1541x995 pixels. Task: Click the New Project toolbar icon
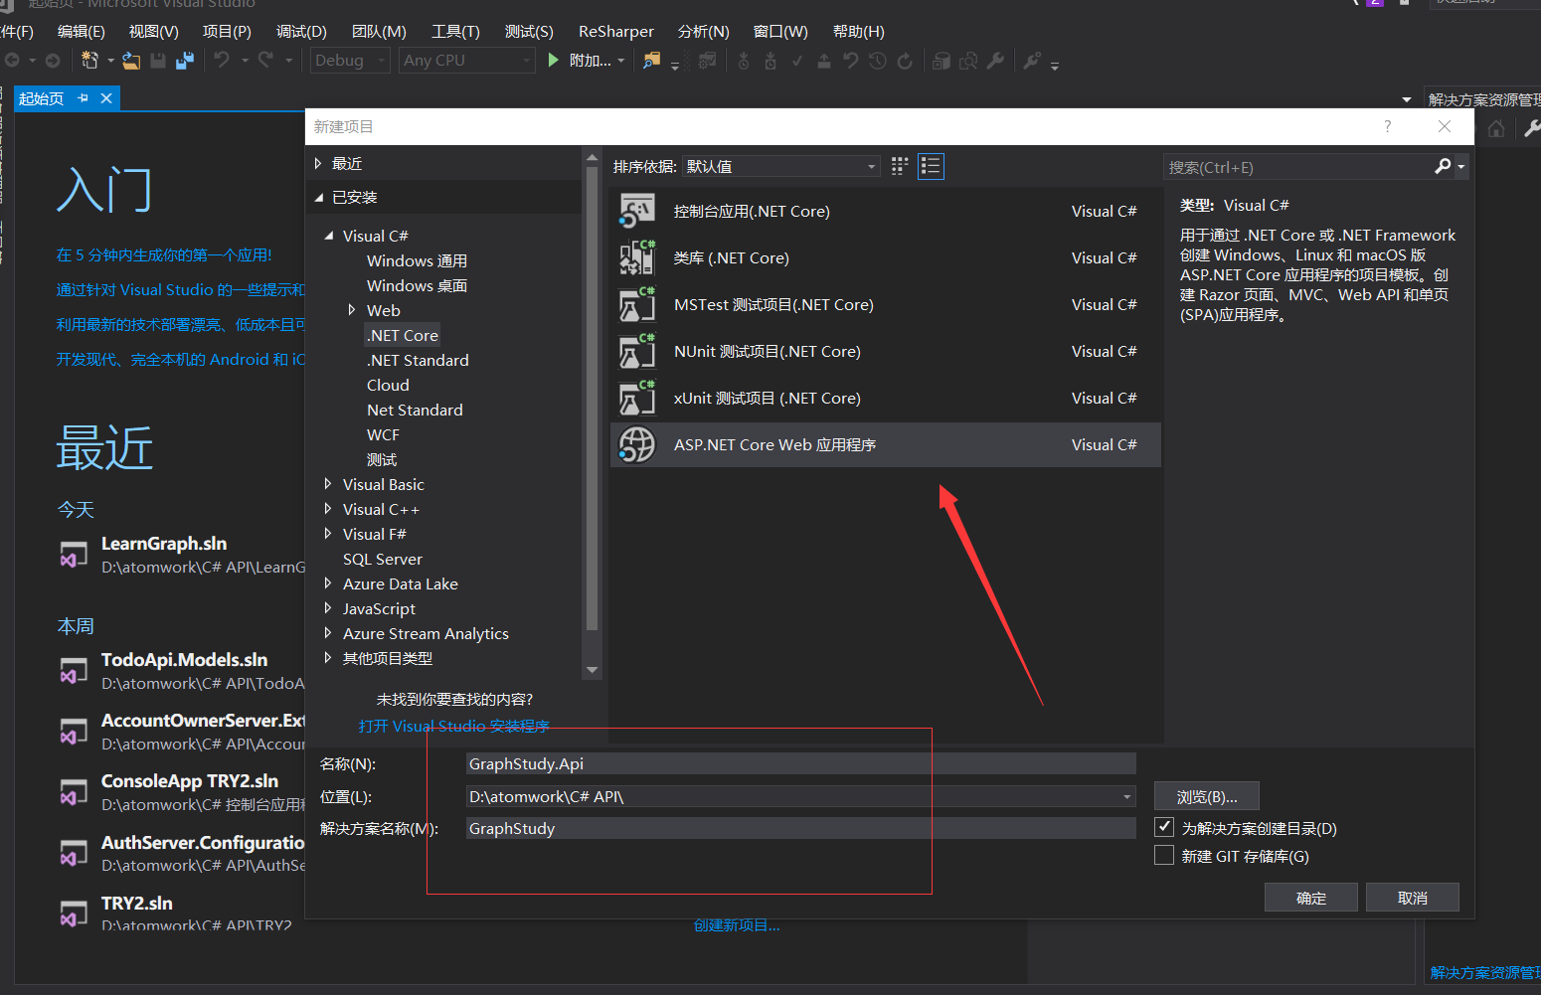[89, 61]
